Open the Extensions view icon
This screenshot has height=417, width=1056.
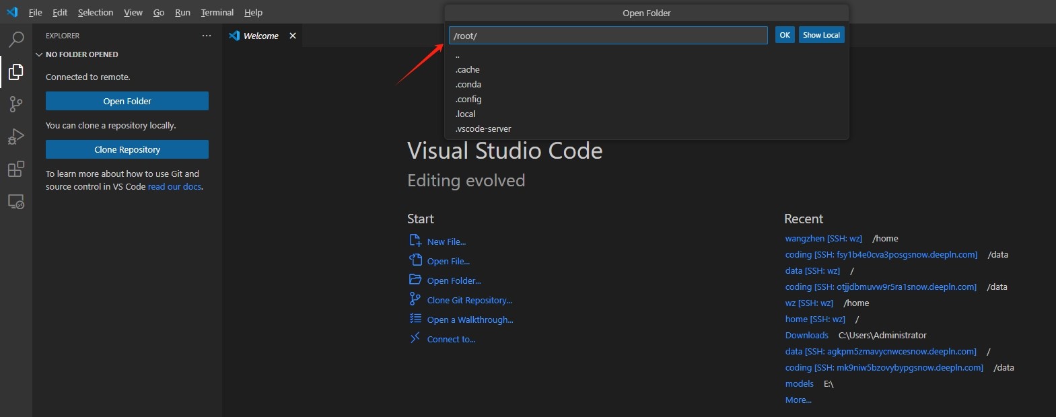point(15,169)
